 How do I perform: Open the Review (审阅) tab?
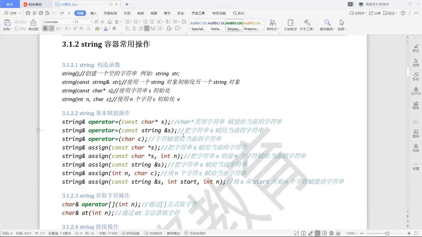pyautogui.click(x=140, y=13)
